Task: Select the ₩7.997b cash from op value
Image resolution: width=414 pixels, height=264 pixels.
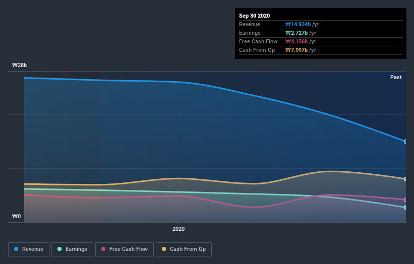Action: 296,50
